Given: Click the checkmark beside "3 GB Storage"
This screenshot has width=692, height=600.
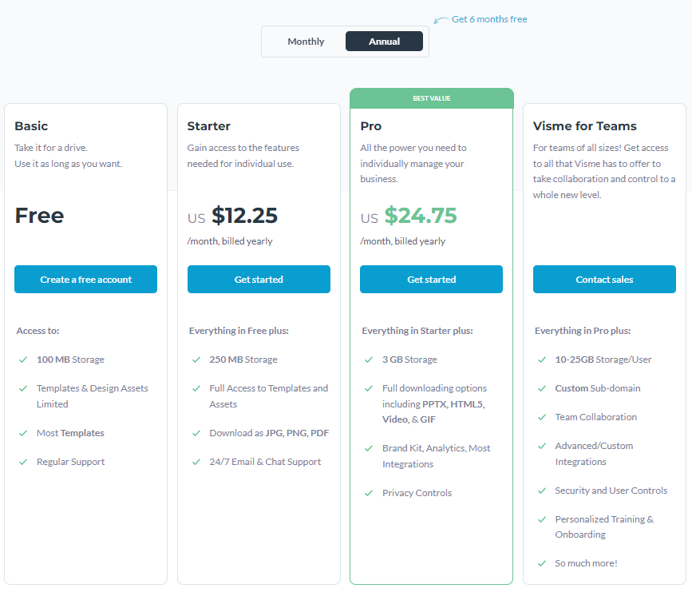Looking at the screenshot, I should pos(369,360).
